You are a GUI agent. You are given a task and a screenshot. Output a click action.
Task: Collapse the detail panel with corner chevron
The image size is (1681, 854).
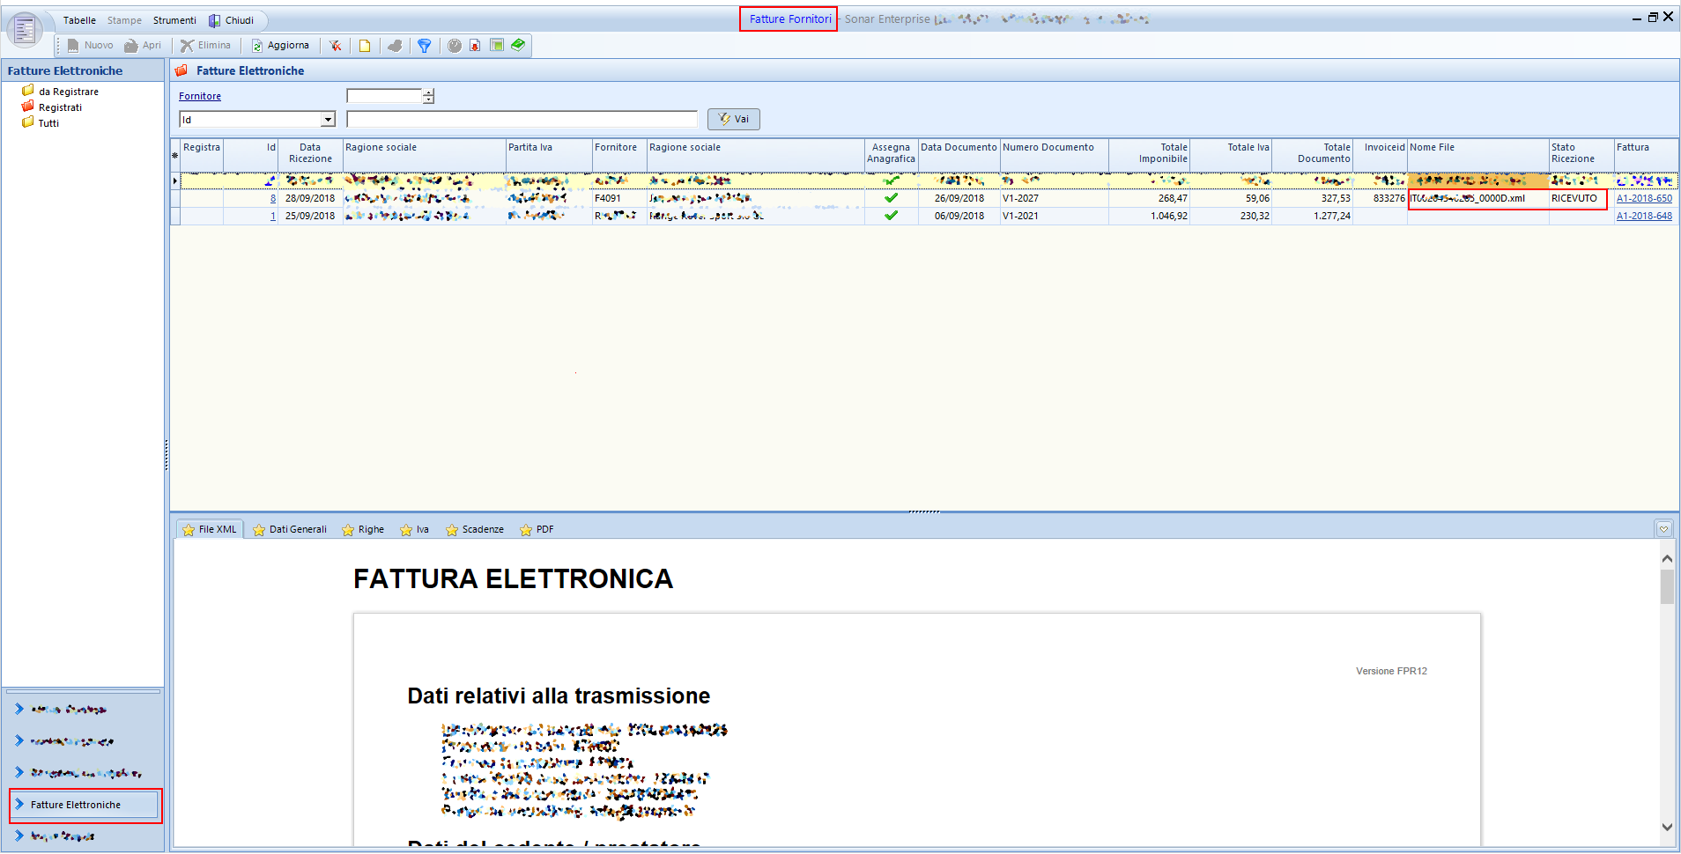pyautogui.click(x=1663, y=529)
